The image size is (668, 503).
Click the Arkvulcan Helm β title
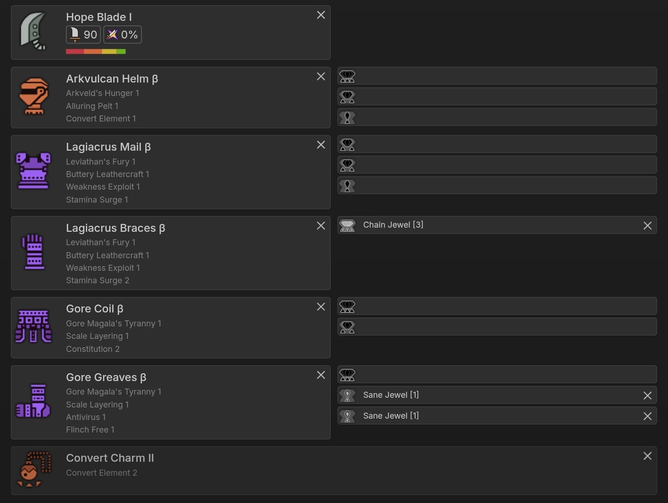112,79
